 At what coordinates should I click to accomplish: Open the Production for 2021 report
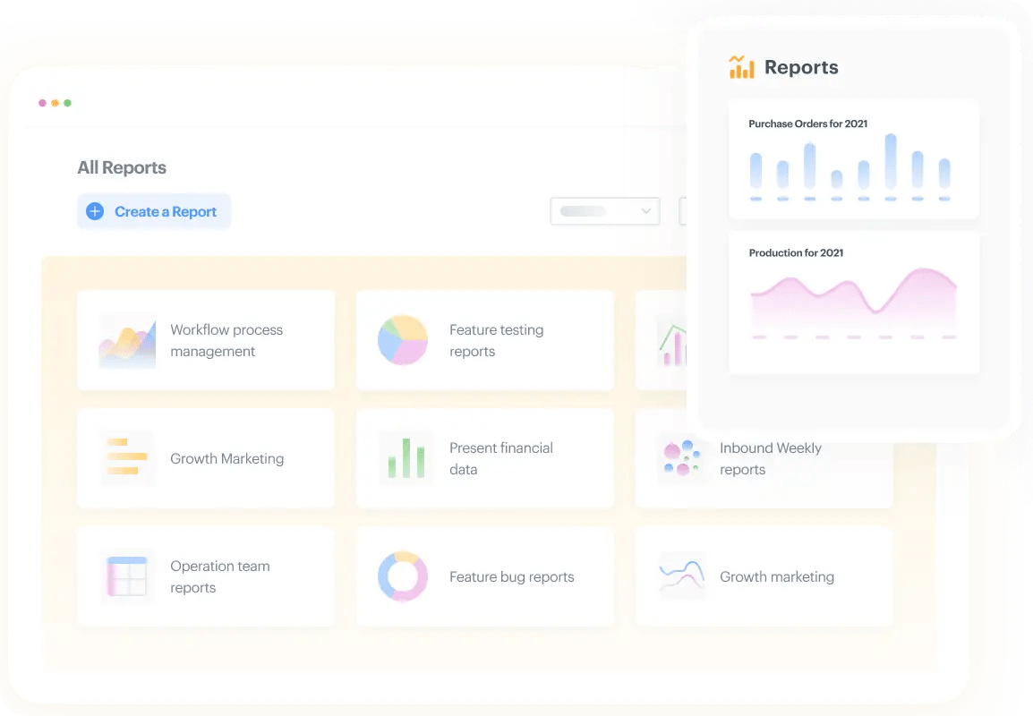point(853,303)
